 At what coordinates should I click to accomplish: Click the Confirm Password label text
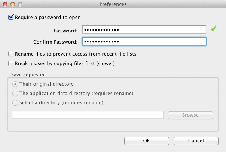[x=55, y=42]
